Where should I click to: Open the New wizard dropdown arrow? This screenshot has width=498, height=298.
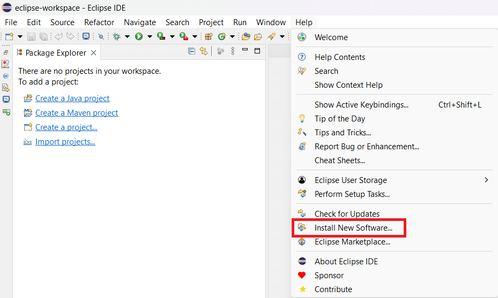pos(20,37)
